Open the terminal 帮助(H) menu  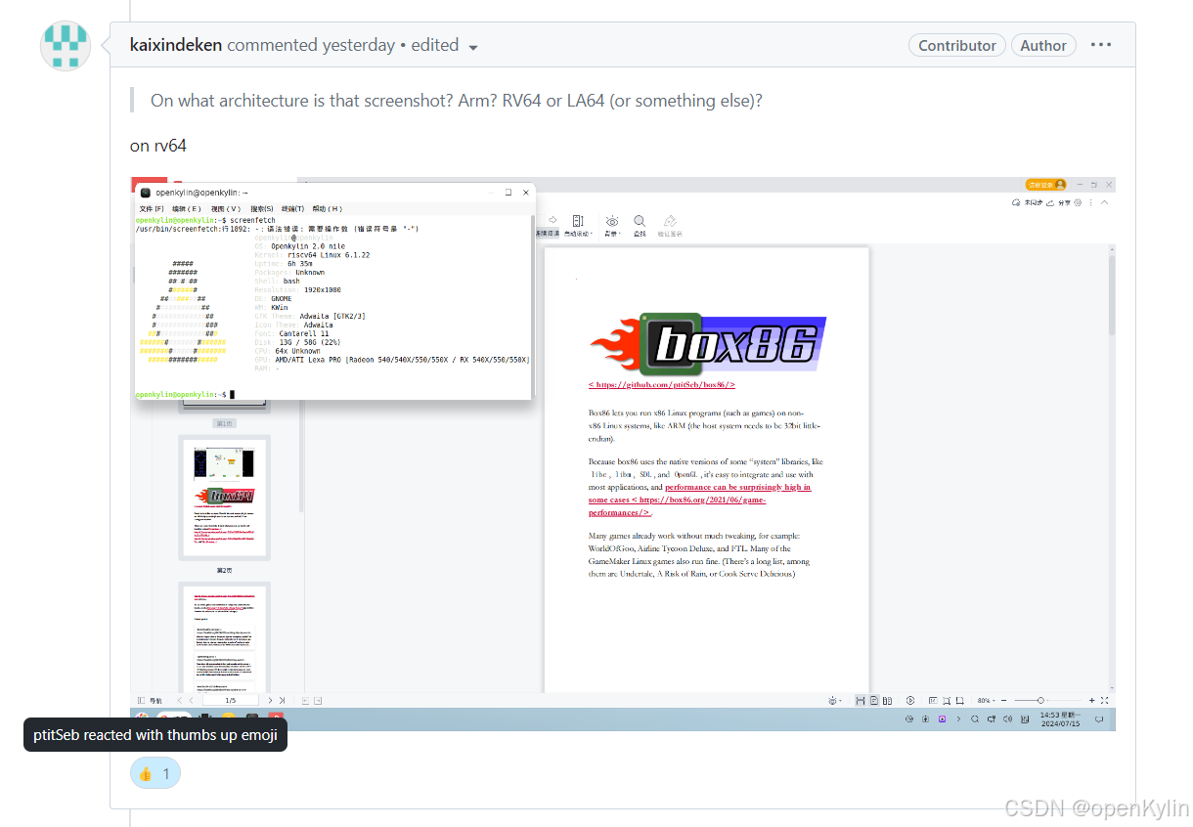(x=328, y=208)
